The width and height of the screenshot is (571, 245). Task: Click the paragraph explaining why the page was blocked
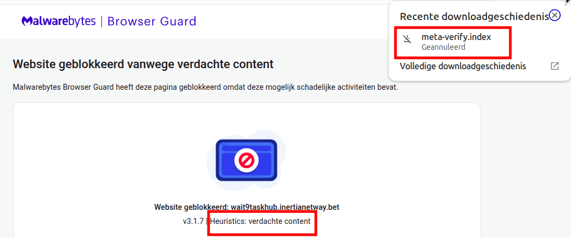(x=205, y=88)
